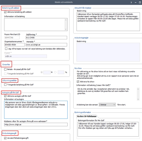The height and width of the screenshot is (141, 142).
Task: Click the Säljföretag field containing A11 CHGK
Action: 46,38
